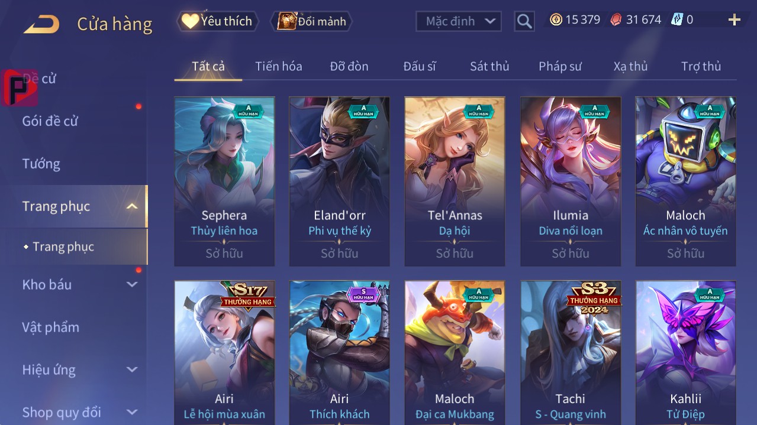Open Yêu thích favorites with heart icon
The width and height of the screenshot is (757, 425).
(218, 21)
